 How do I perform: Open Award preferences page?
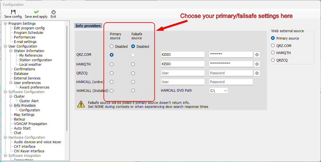tap(34, 87)
